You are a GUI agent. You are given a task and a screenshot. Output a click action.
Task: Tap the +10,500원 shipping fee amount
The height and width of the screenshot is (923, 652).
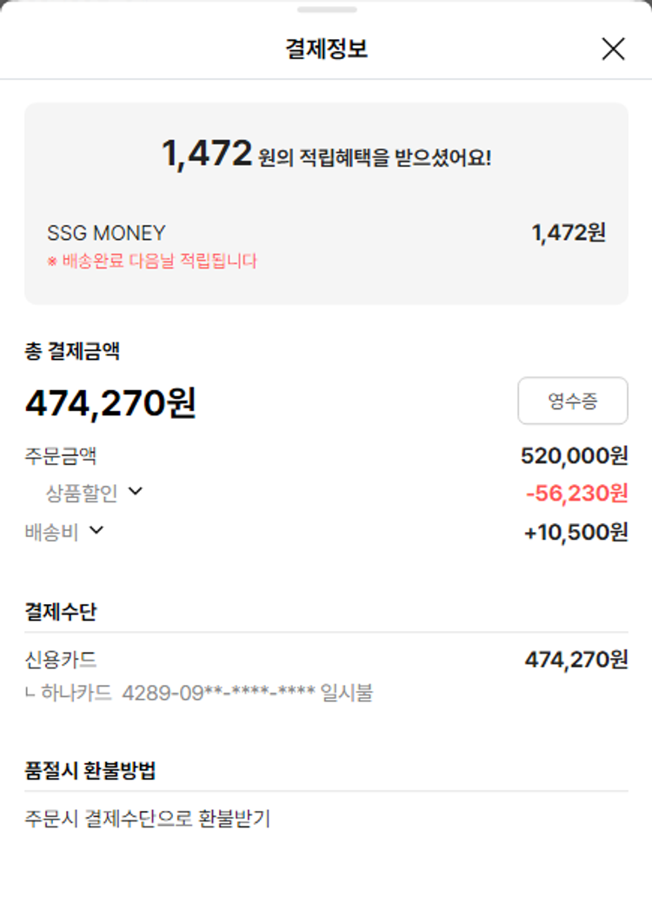[575, 532]
